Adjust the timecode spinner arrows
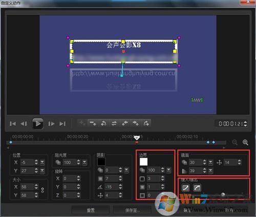The height and width of the screenshot is (217, 256). (245, 124)
